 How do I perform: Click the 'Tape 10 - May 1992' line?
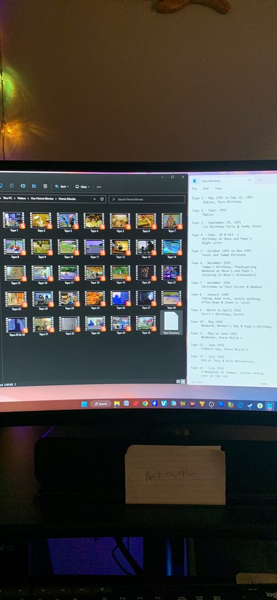[207, 322]
